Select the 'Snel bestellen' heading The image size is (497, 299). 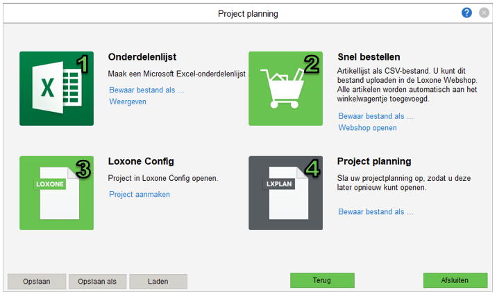369,57
